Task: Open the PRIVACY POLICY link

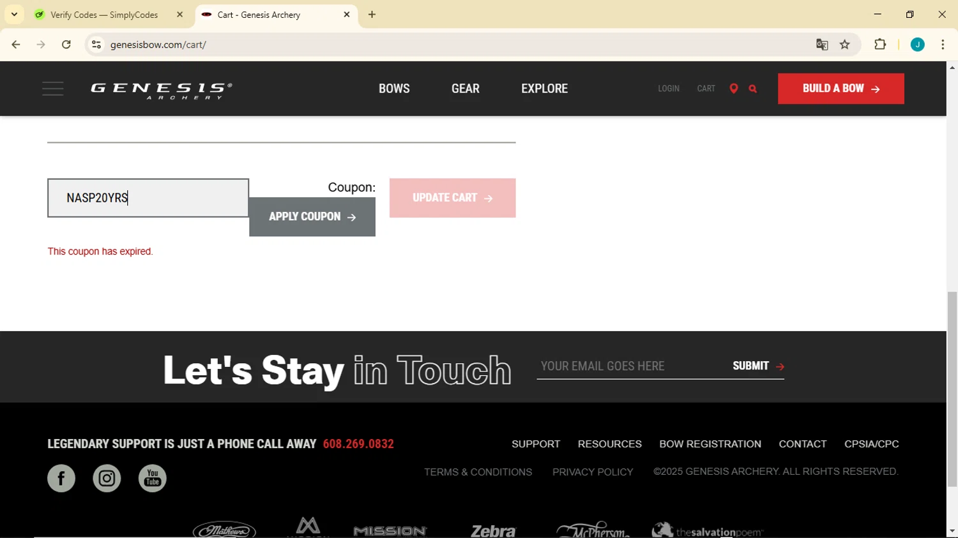Action: click(x=593, y=472)
